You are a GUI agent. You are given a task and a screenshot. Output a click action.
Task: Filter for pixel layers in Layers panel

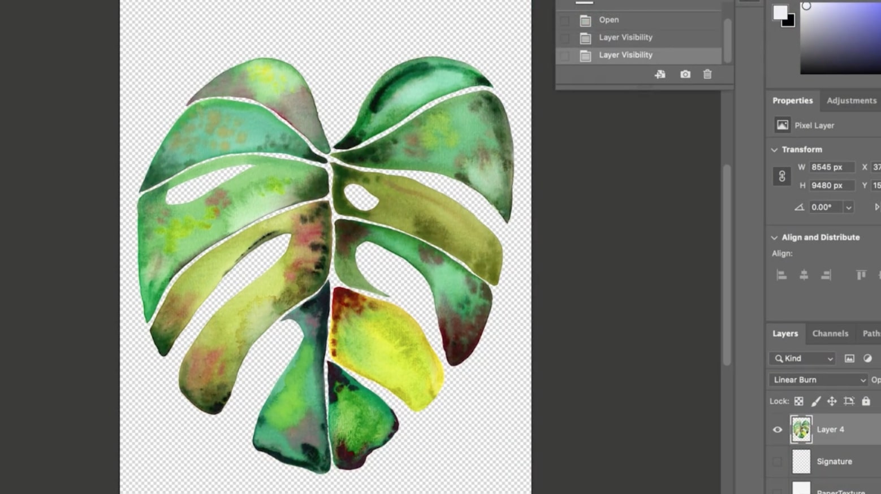[x=849, y=358]
